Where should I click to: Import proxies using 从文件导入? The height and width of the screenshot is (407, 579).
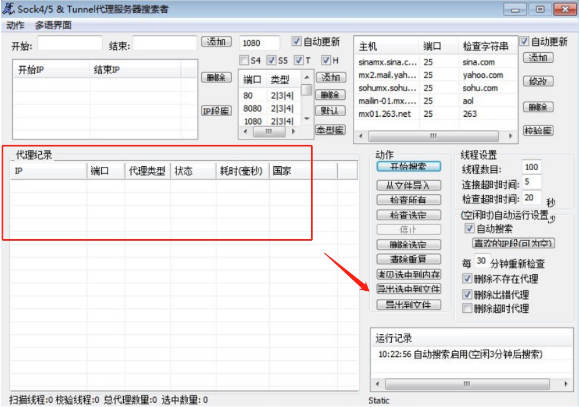(x=409, y=186)
